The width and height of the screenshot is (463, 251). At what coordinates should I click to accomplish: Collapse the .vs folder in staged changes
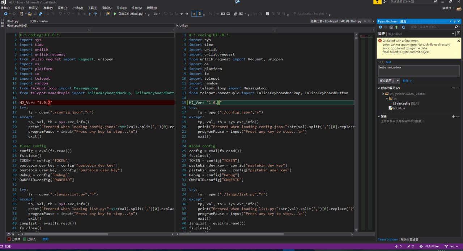tap(386, 98)
